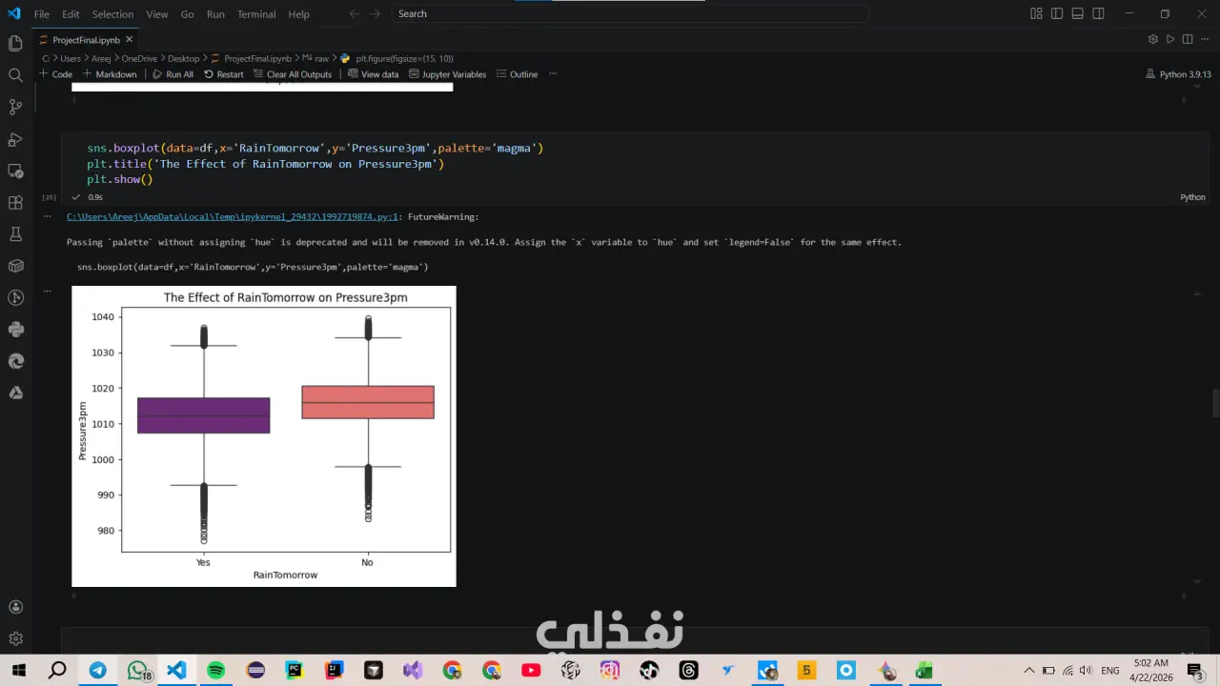Click Clear All Outputs

pos(293,74)
